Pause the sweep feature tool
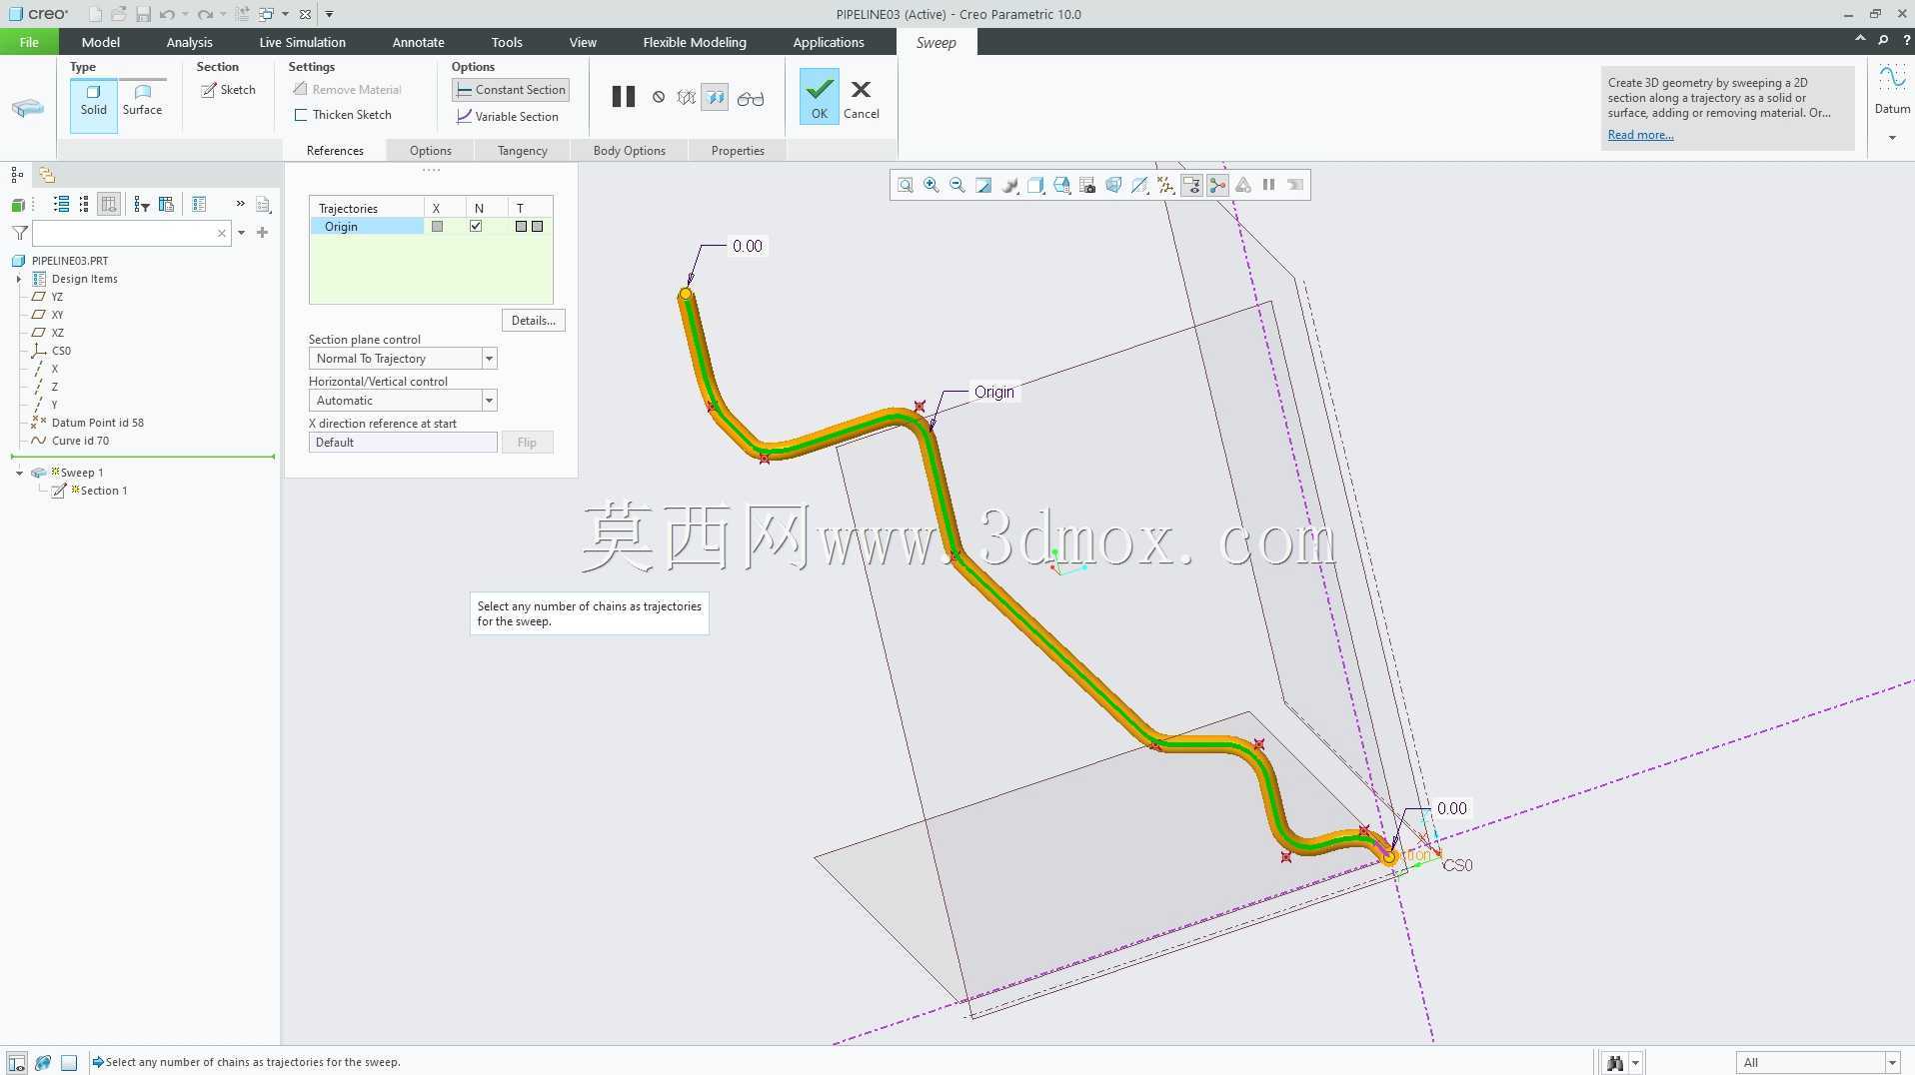Viewport: 1915px width, 1075px height. click(x=623, y=97)
